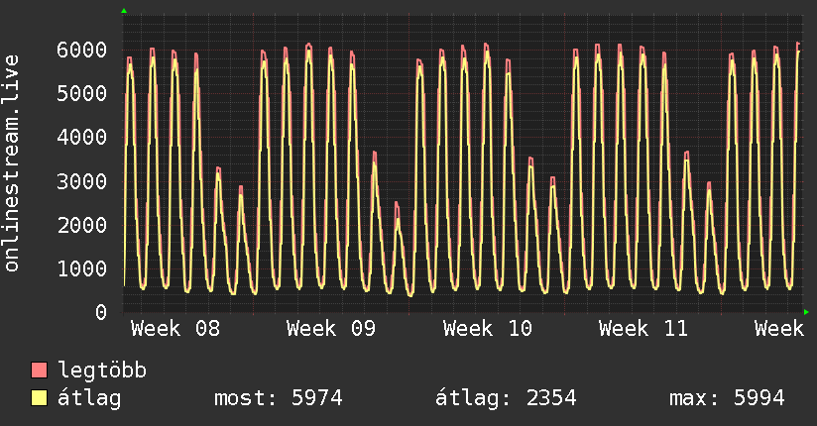The image size is (817, 426).
Task: Click the 6000 y-axis value
Action: pyautogui.click(x=82, y=50)
